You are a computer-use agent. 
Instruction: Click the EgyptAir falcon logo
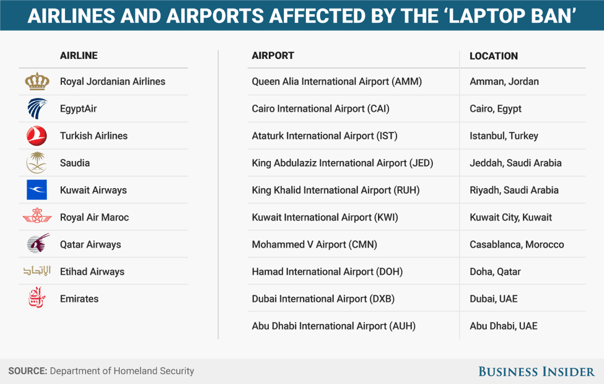37,108
